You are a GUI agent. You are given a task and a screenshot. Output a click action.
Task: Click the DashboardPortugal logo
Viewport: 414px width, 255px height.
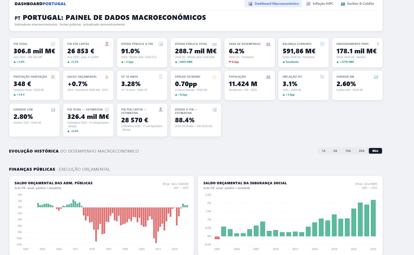(x=40, y=3)
